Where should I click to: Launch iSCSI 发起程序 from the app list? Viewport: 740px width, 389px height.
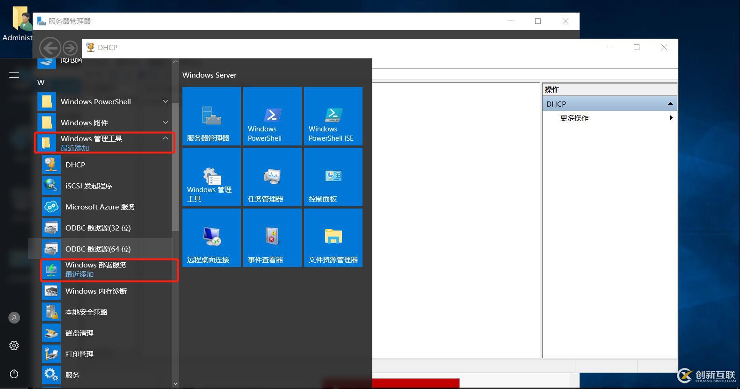tap(105, 186)
